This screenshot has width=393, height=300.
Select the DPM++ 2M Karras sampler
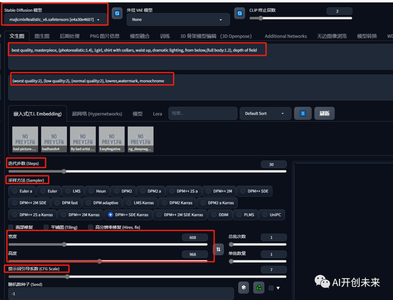[80, 215]
